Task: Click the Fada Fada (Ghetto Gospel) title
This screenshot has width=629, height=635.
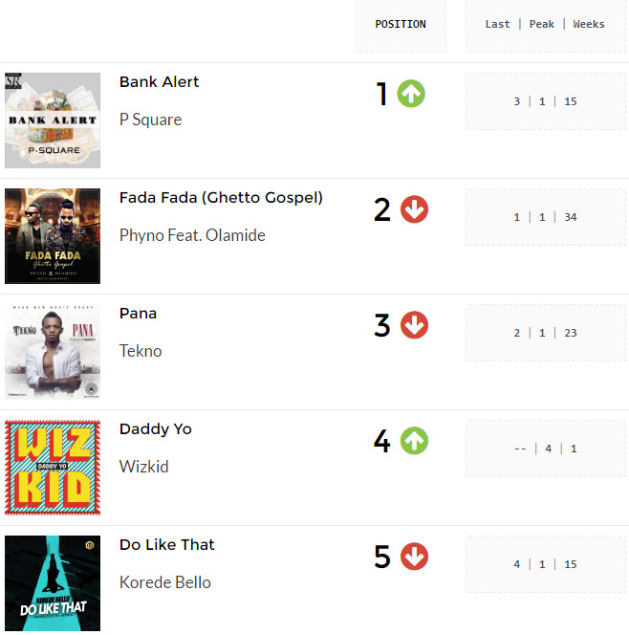Action: click(221, 198)
